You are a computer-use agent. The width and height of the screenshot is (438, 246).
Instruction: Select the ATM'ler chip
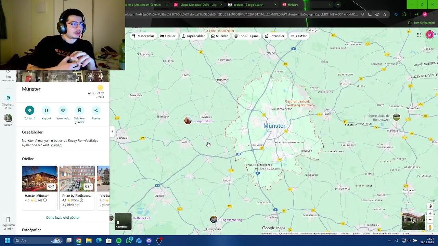(299, 36)
